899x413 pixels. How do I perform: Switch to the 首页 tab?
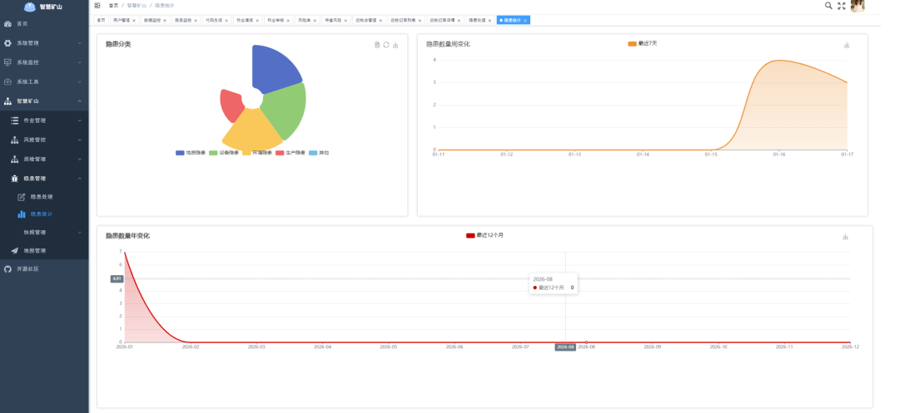[x=101, y=20]
